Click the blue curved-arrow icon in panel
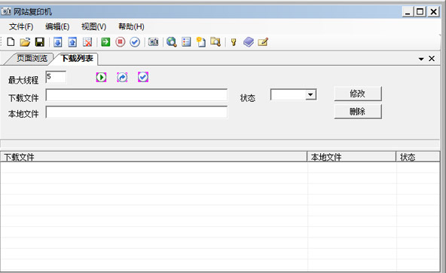This screenshot has width=446, height=273. (x=122, y=77)
